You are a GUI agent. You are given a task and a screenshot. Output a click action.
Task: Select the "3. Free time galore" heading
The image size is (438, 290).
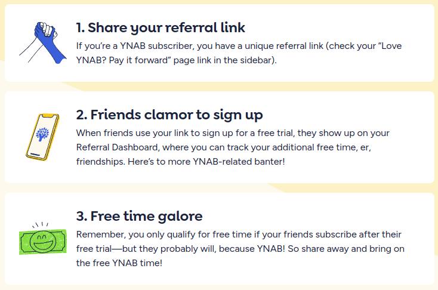tap(139, 215)
